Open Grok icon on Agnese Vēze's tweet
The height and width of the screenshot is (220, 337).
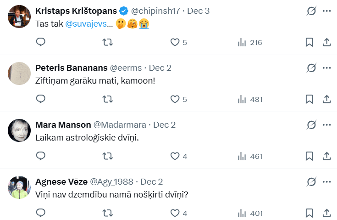click(x=311, y=182)
